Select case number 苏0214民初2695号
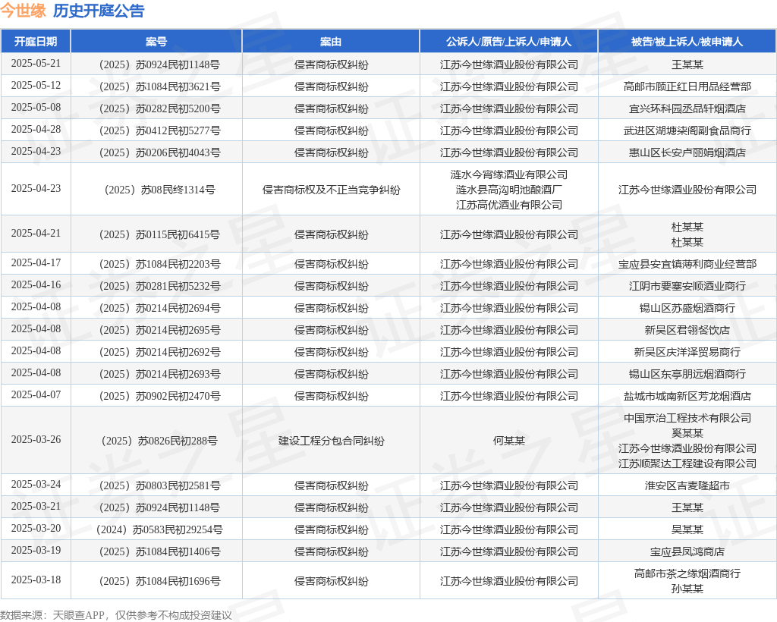The width and height of the screenshot is (777, 622). tap(159, 330)
